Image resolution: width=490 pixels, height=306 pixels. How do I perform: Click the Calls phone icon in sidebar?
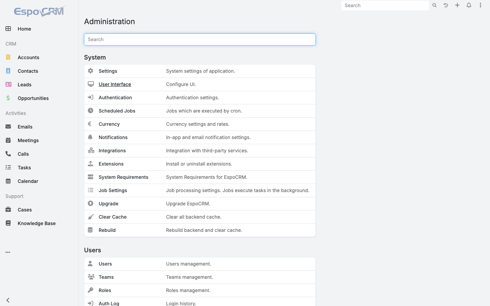coord(8,154)
